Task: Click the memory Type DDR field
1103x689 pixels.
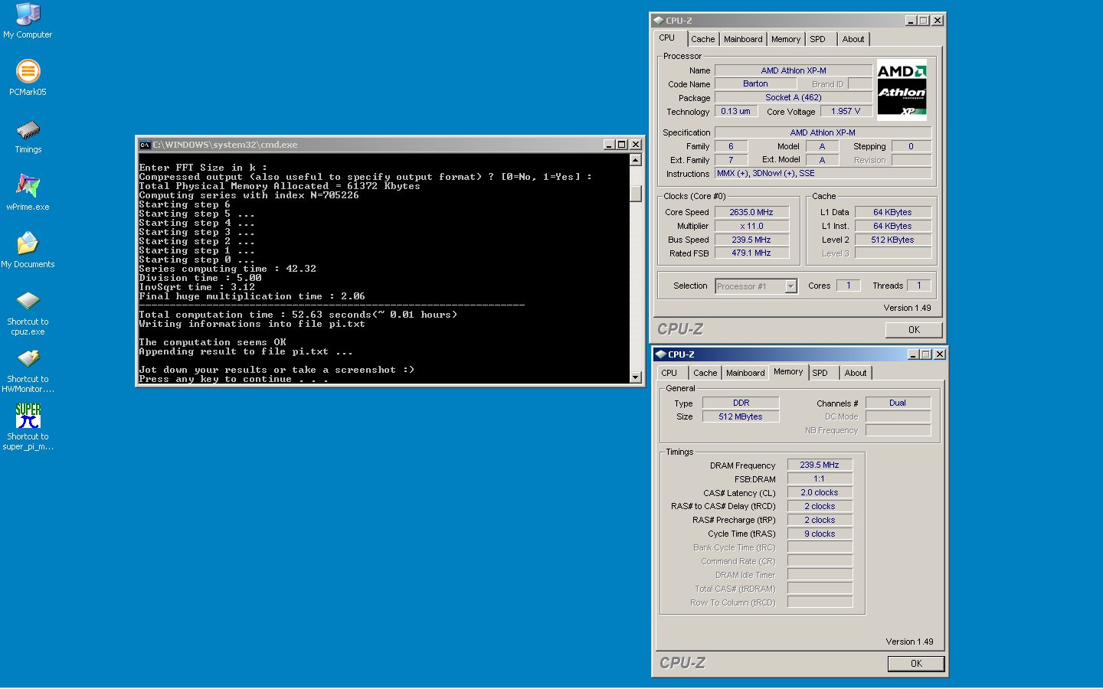Action: tap(741, 403)
